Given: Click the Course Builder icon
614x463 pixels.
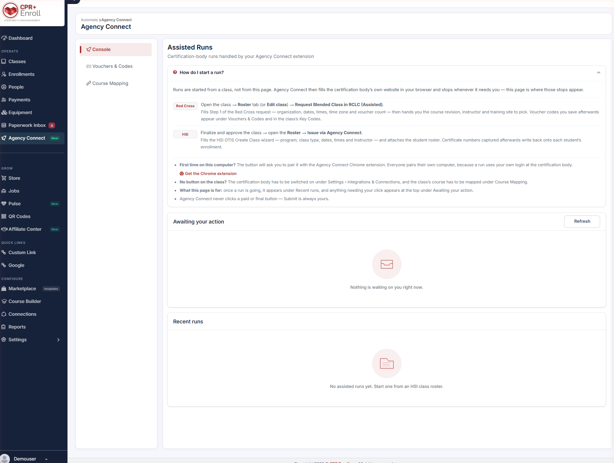Looking at the screenshot, I should (x=4, y=301).
